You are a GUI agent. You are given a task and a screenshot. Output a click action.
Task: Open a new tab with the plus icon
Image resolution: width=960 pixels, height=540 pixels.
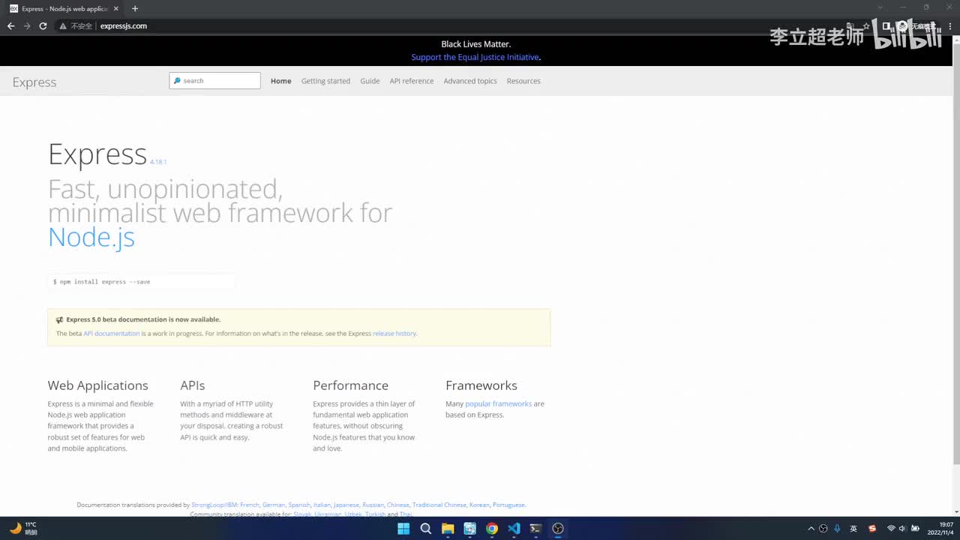pyautogui.click(x=135, y=8)
